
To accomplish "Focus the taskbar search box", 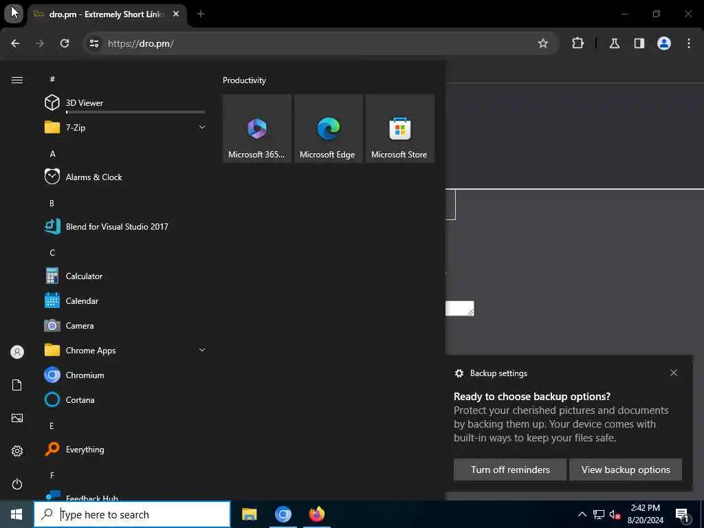I will click(132, 514).
